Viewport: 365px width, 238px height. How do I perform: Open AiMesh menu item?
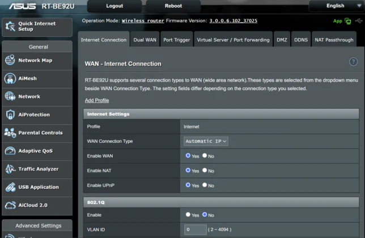coord(37,78)
